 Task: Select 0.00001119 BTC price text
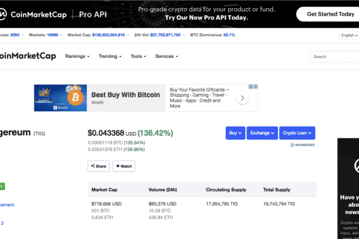pyautogui.click(x=105, y=143)
